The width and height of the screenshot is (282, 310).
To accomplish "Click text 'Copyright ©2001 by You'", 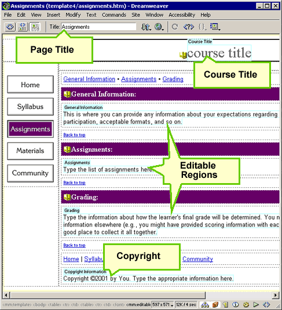I will [97, 278].
